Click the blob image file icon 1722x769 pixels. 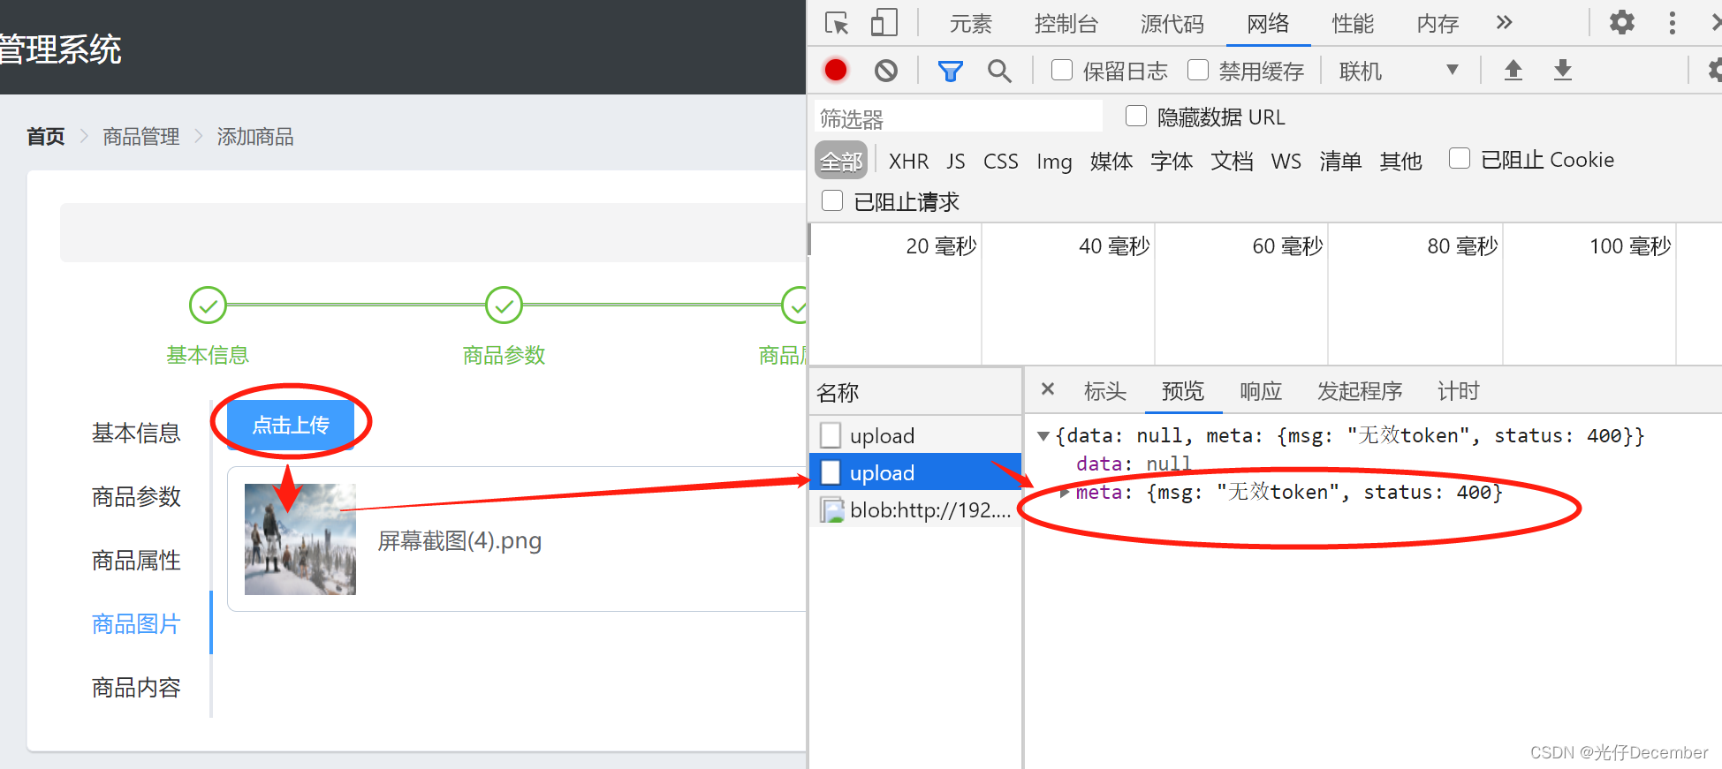click(x=831, y=510)
